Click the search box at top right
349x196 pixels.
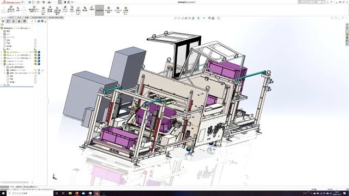pos(311,2)
